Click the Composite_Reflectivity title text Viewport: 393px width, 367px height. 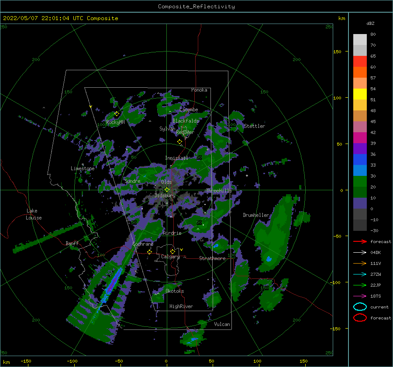196,7
